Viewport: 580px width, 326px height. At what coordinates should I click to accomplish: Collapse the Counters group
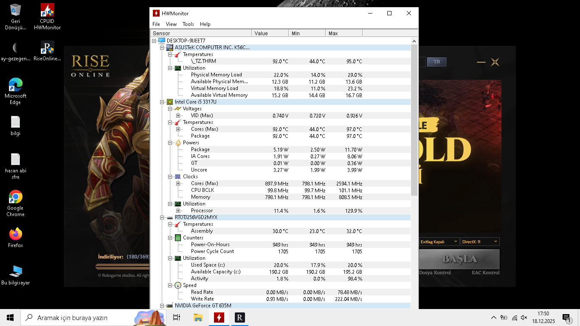[170, 238]
